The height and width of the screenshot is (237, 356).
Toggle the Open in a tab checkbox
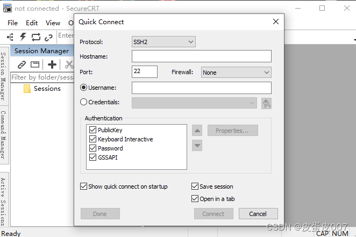tap(195, 199)
